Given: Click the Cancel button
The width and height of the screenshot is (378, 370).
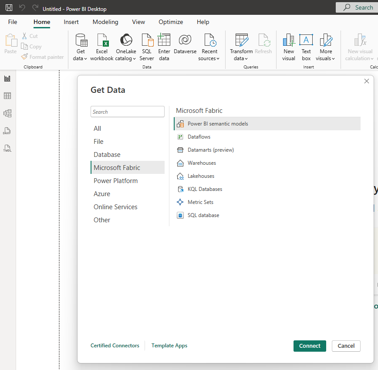Looking at the screenshot, I should [346, 346].
